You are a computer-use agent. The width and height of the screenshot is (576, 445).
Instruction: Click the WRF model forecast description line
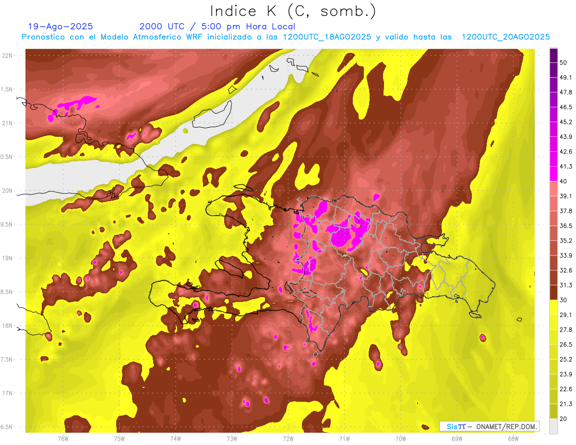[x=286, y=37]
